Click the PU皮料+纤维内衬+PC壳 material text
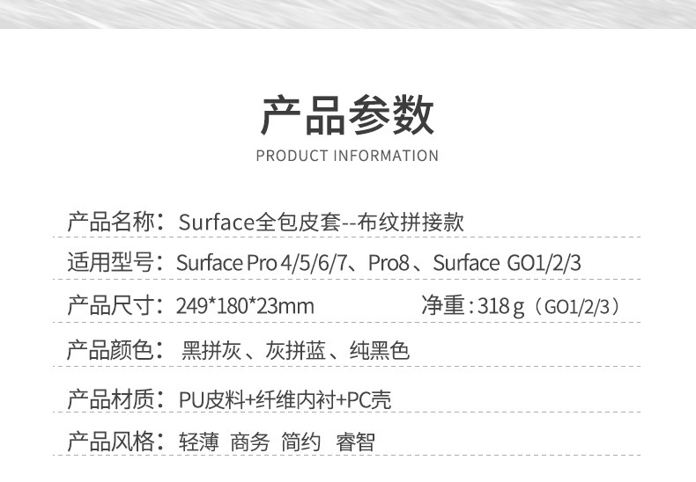The image size is (696, 482). coord(284,400)
